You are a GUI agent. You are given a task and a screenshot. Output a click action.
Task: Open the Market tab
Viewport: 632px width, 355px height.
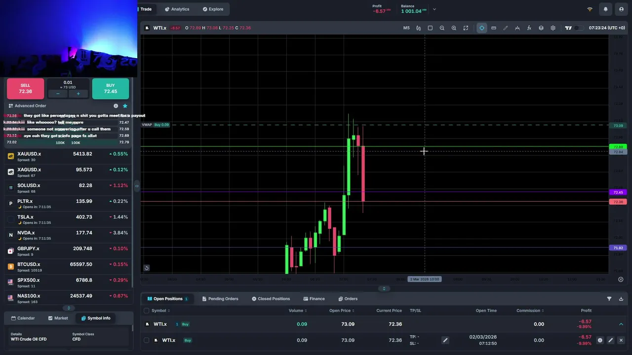click(x=58, y=318)
